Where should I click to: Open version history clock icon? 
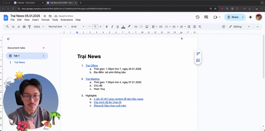click(x=197, y=17)
